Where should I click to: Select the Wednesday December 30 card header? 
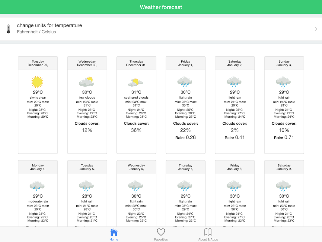point(87,63)
